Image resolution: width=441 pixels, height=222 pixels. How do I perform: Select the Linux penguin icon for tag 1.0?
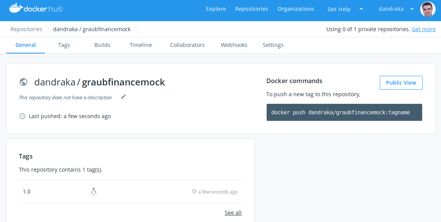click(94, 191)
